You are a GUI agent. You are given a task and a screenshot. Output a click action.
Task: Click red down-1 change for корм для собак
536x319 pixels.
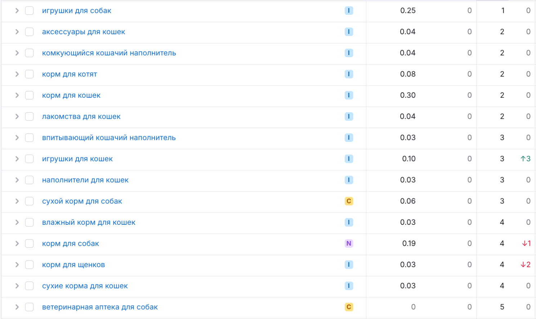[x=526, y=243]
